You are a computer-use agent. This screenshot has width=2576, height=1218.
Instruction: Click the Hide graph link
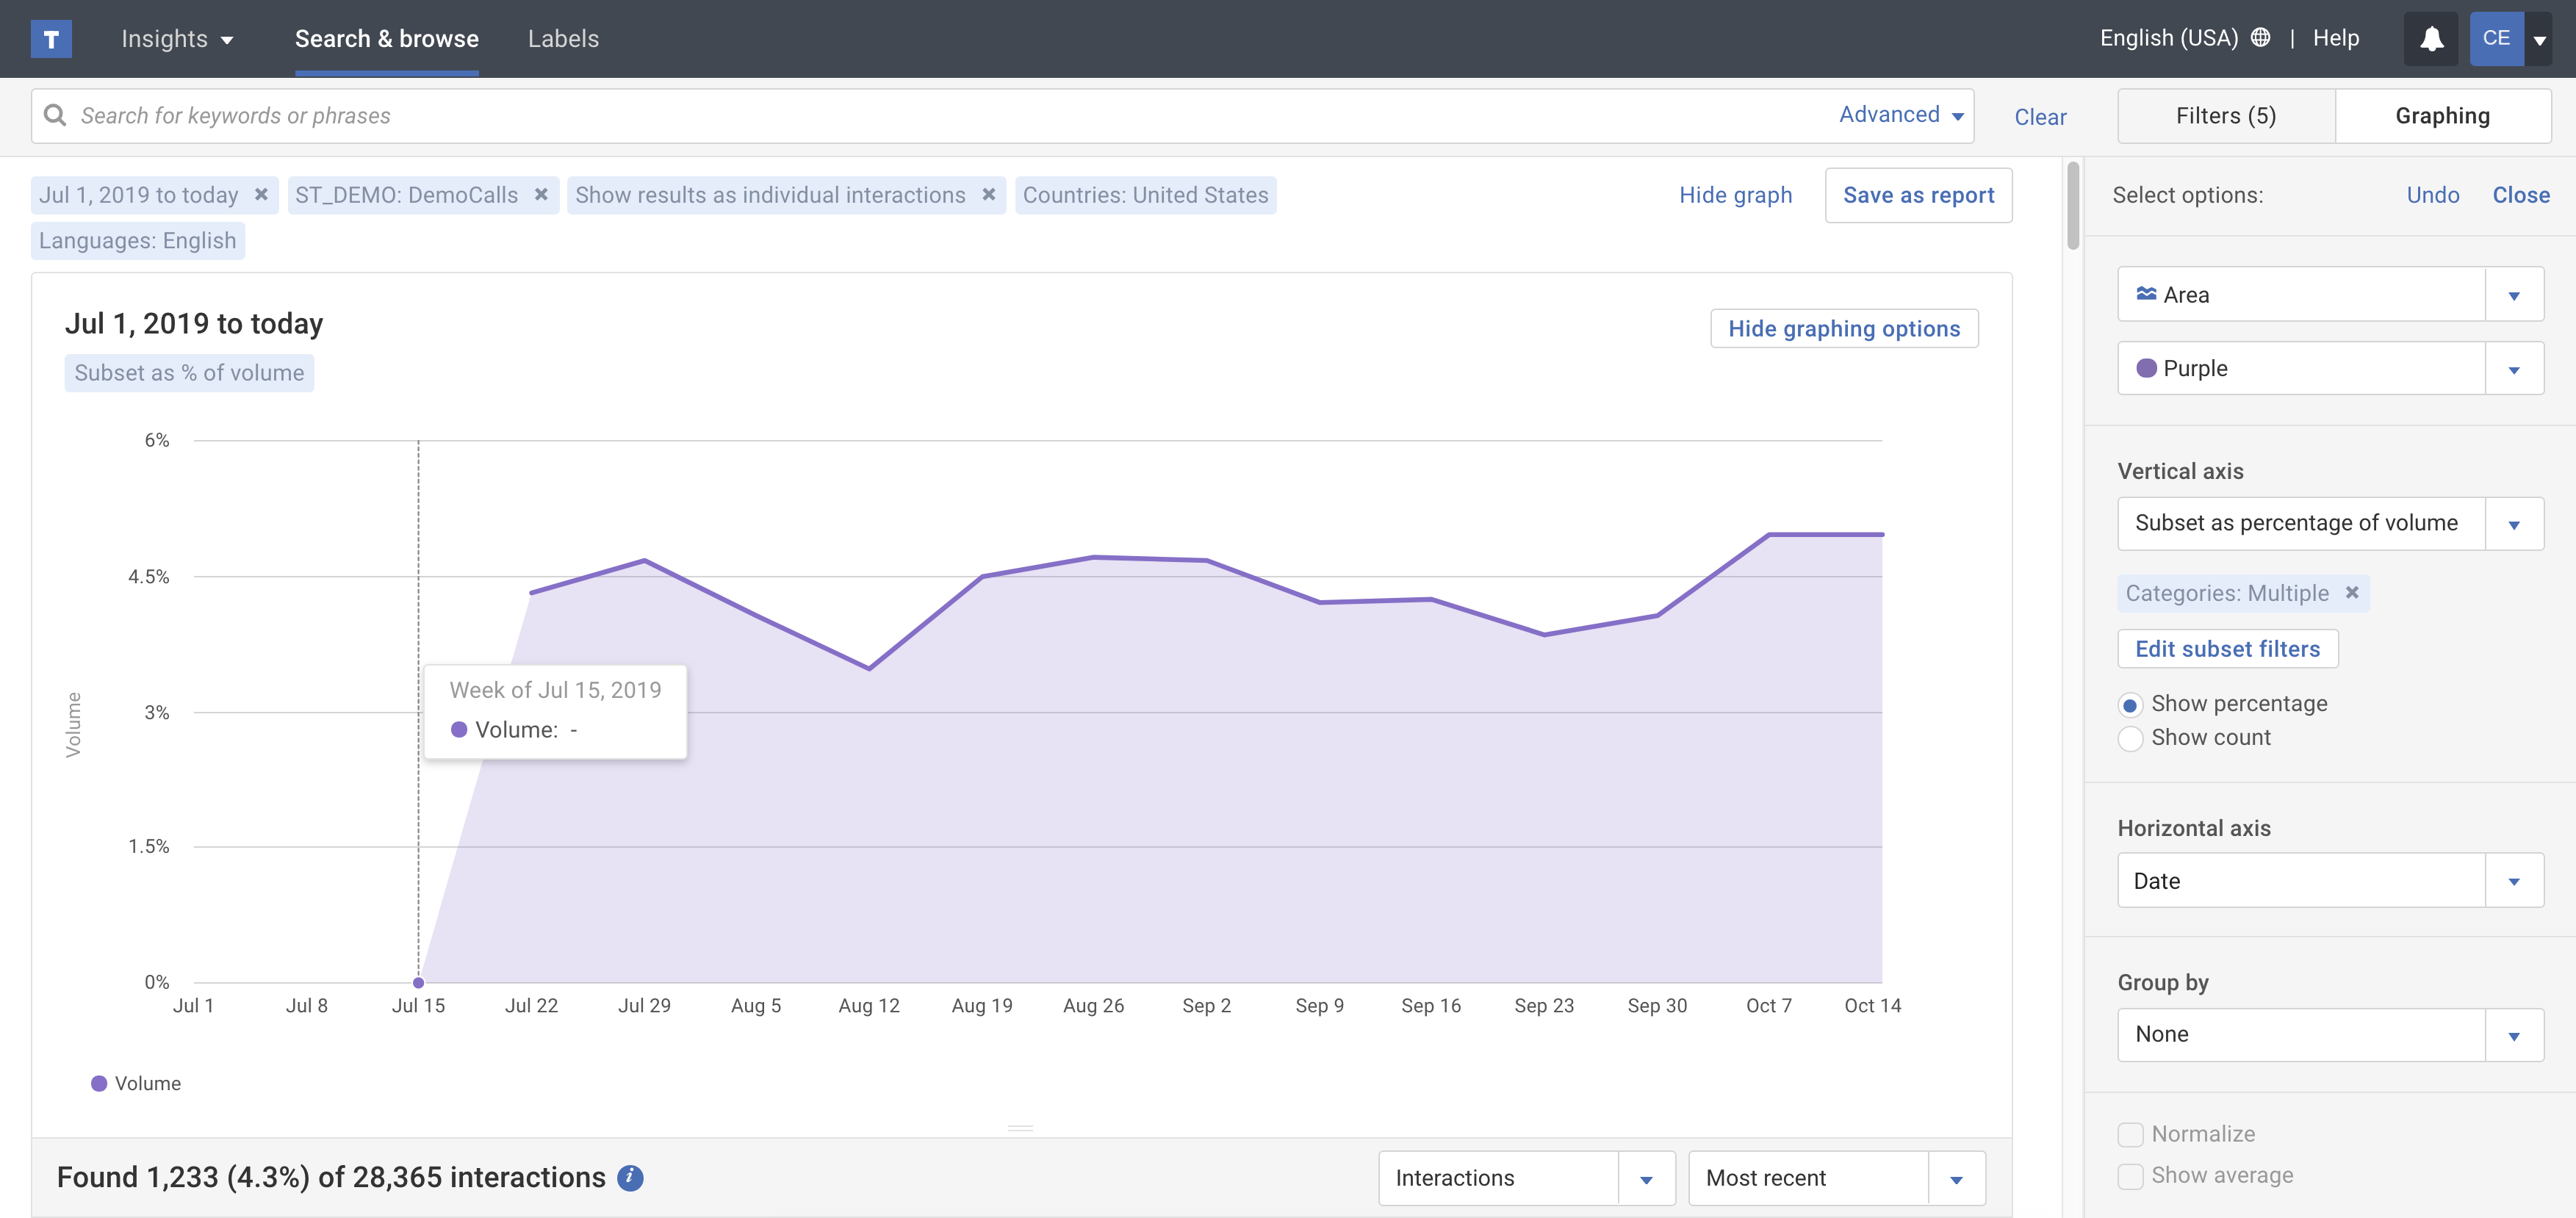click(1735, 195)
